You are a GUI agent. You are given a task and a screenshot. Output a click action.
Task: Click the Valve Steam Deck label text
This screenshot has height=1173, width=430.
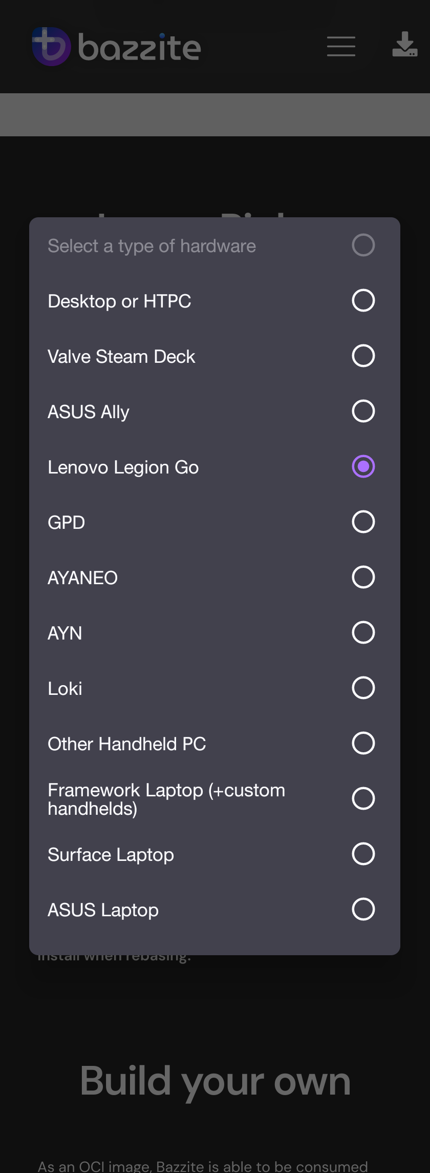(x=121, y=356)
